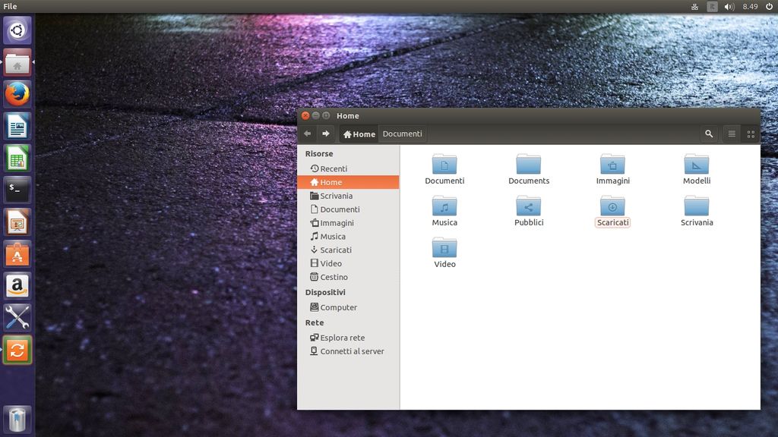This screenshot has height=437, width=778.
Task: Click the search magnifier in the file manager toolbar
Action: coord(709,134)
